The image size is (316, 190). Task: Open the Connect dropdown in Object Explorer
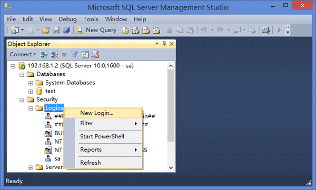23,54
